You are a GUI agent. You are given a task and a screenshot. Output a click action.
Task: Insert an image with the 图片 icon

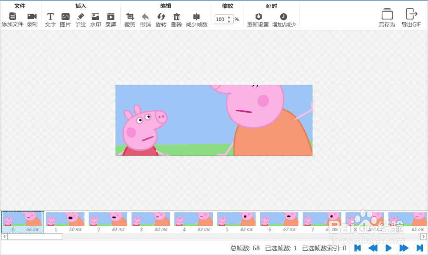pyautogui.click(x=65, y=17)
